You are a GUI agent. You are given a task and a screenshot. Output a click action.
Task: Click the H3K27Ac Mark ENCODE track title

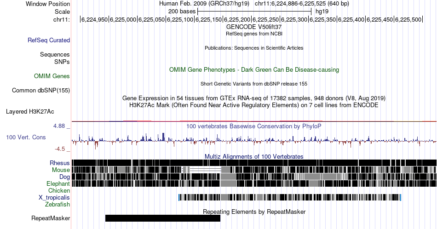[254, 105]
